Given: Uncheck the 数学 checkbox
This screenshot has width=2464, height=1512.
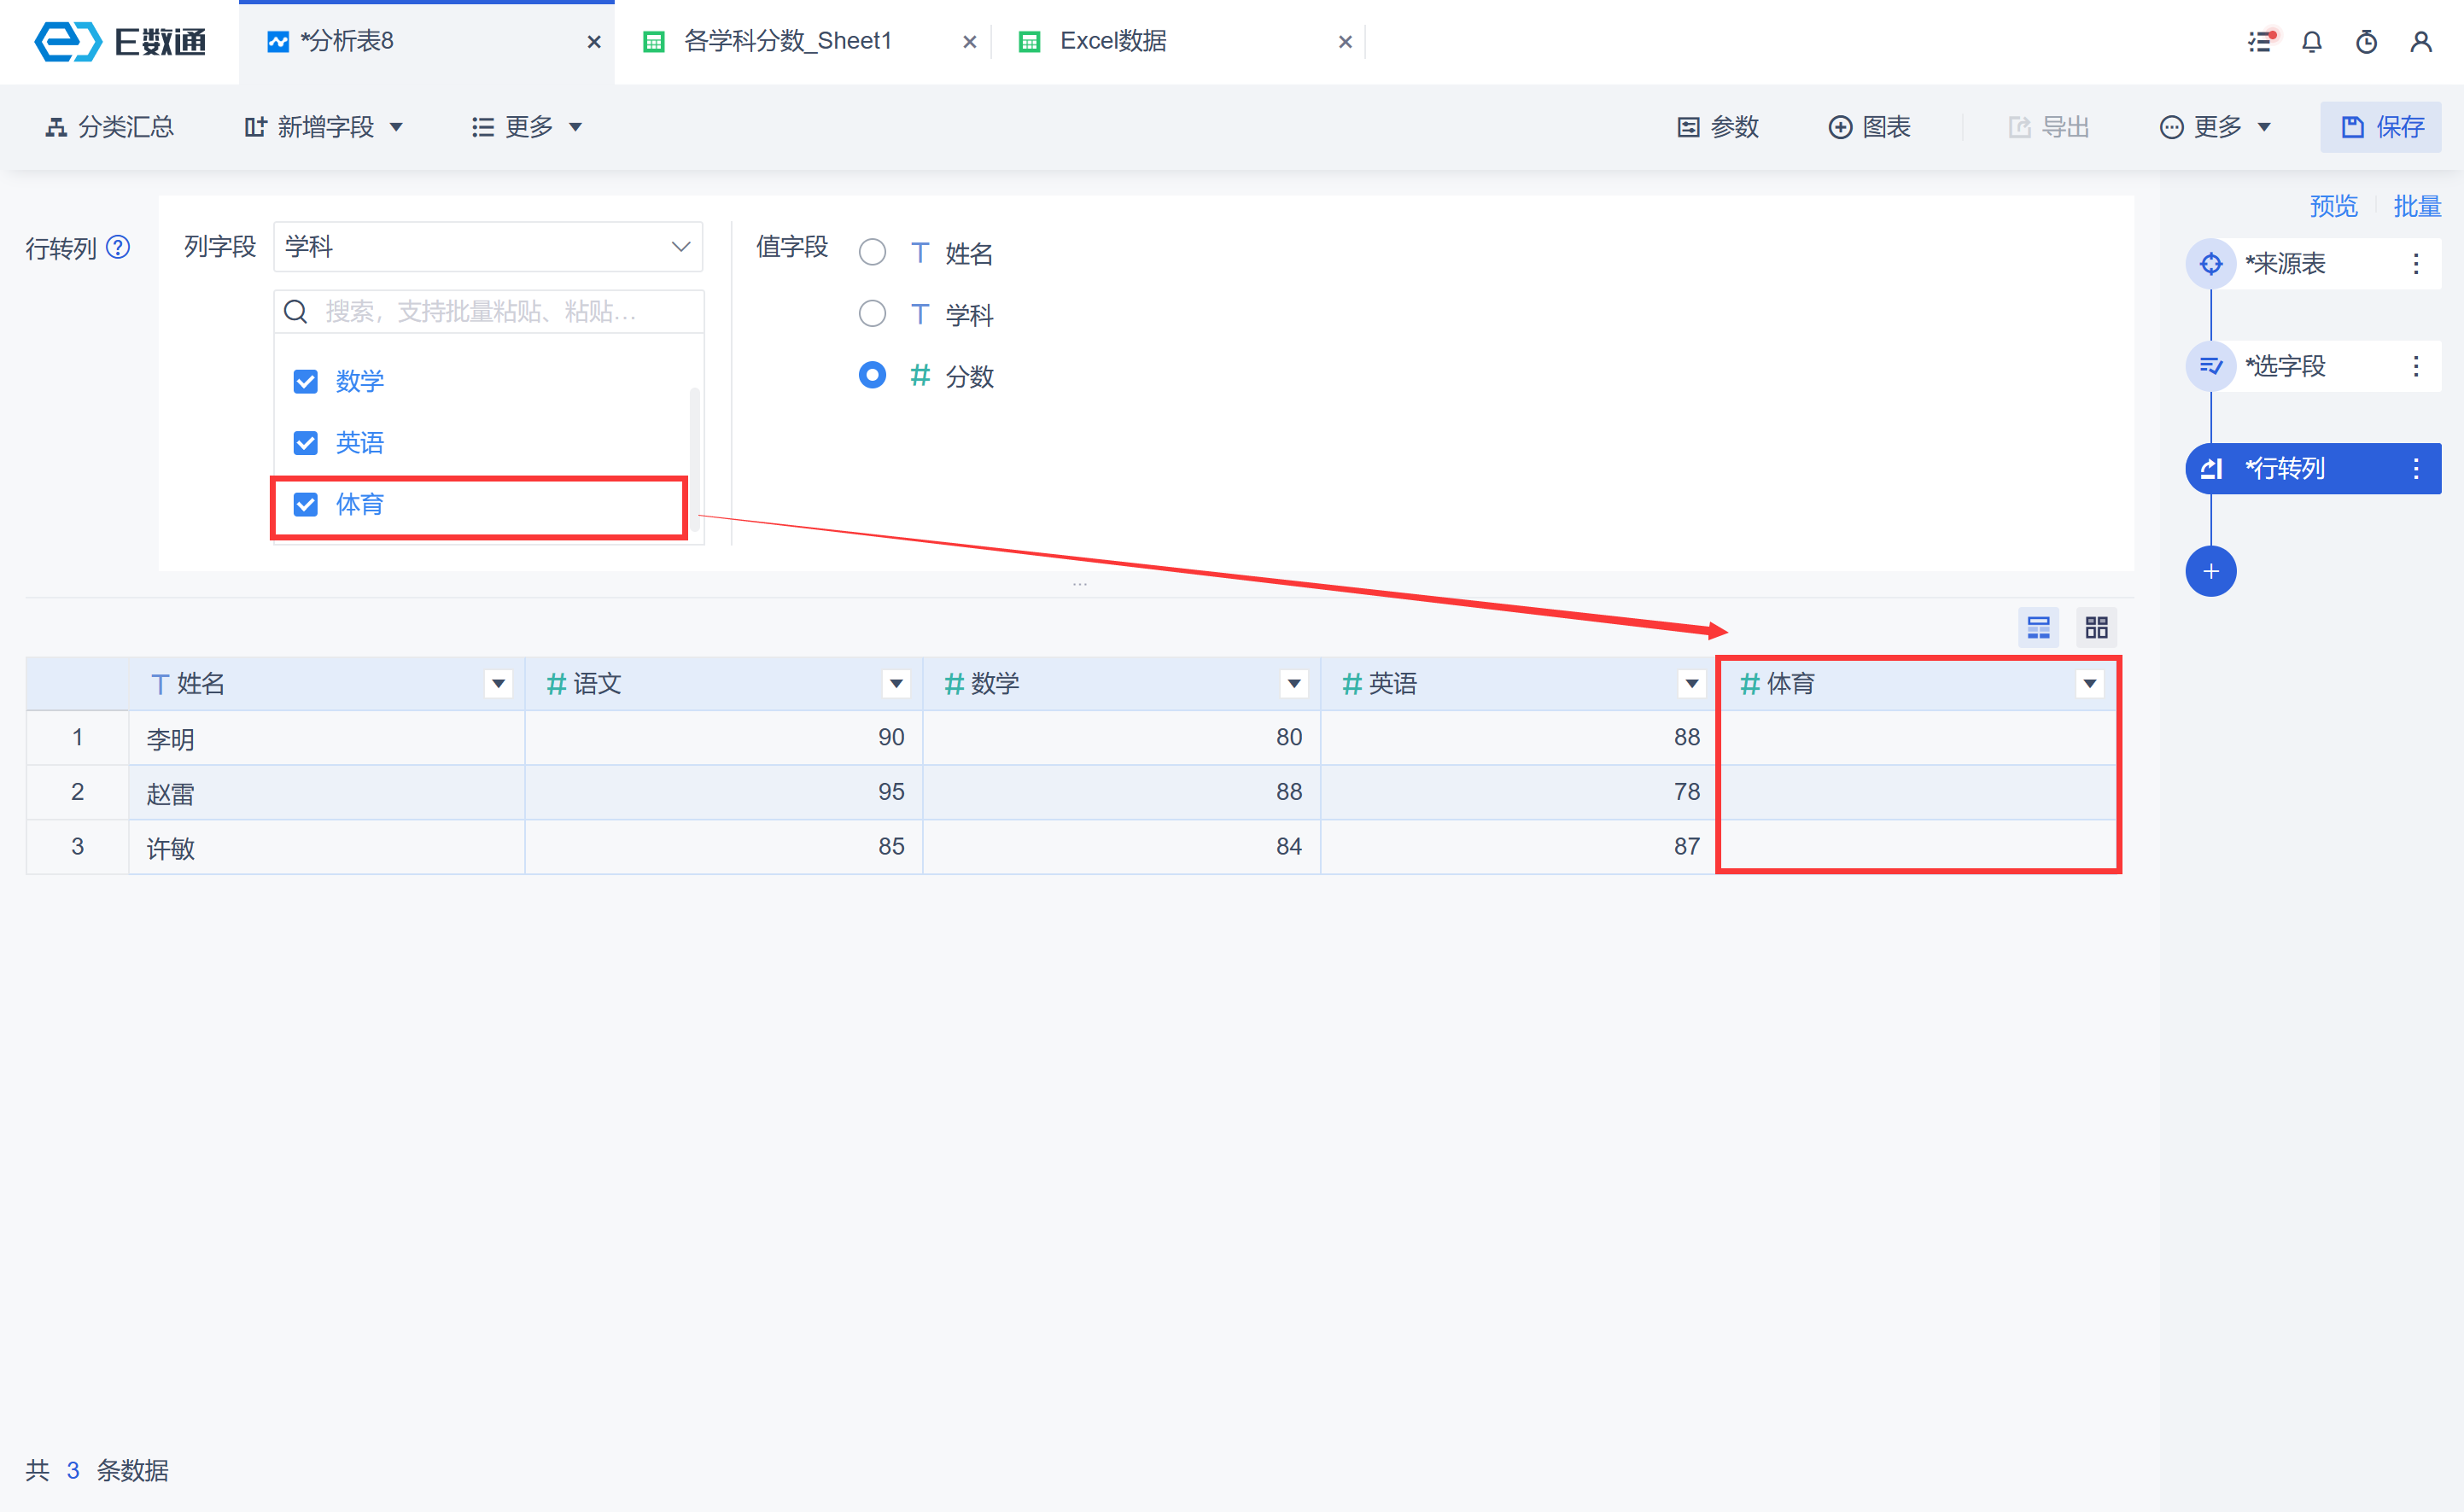Looking at the screenshot, I should pyautogui.click(x=306, y=381).
